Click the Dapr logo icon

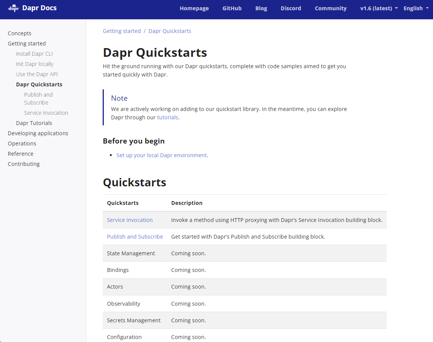coord(14,8)
